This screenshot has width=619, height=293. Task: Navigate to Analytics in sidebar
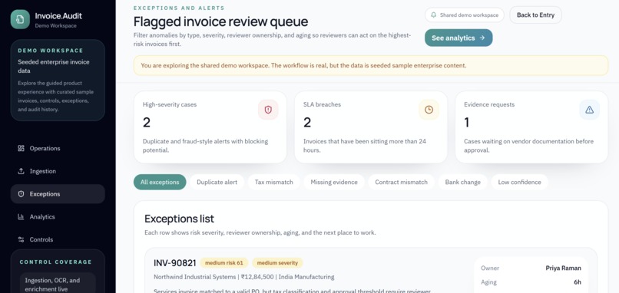(58, 217)
